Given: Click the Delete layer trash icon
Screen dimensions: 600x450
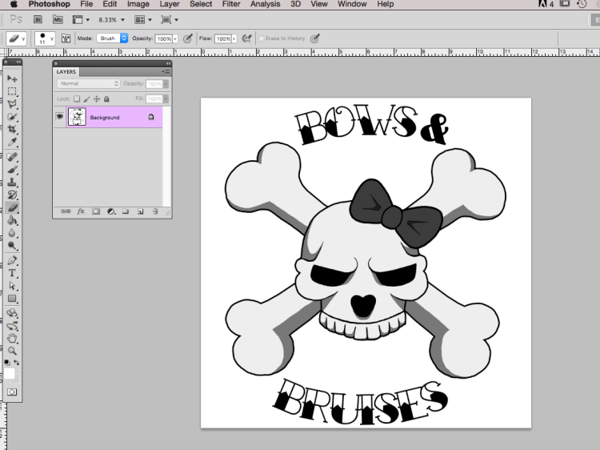Looking at the screenshot, I should coord(154,211).
